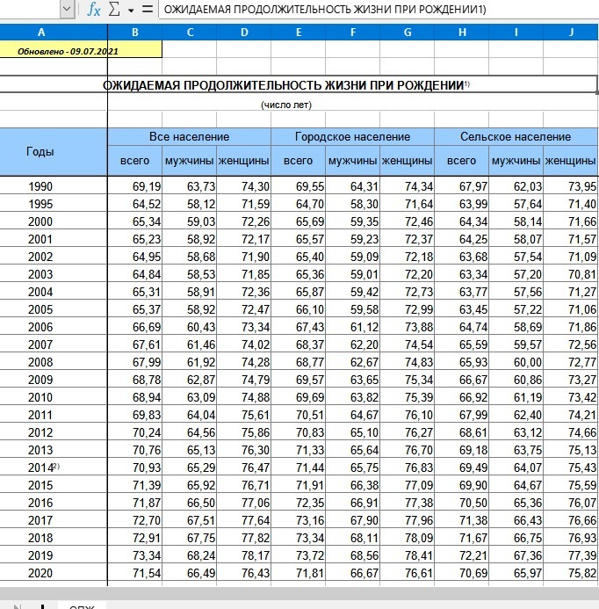This screenshot has width=599, height=609.
Task: Open the Name Box dropdown arrow
Action: click(x=68, y=10)
